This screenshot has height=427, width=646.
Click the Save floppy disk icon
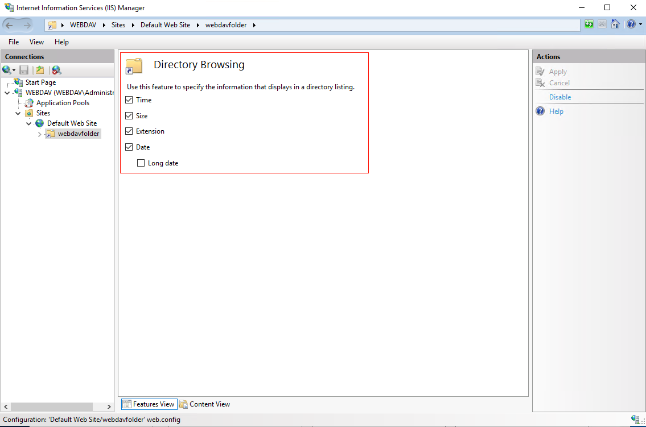(x=24, y=70)
